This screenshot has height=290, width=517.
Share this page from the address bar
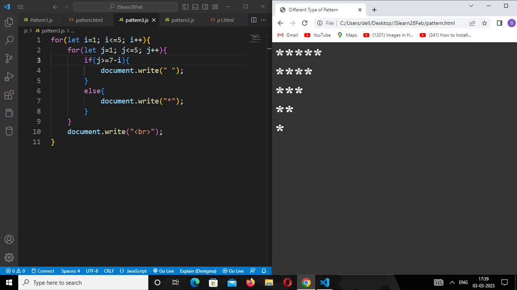(x=472, y=23)
